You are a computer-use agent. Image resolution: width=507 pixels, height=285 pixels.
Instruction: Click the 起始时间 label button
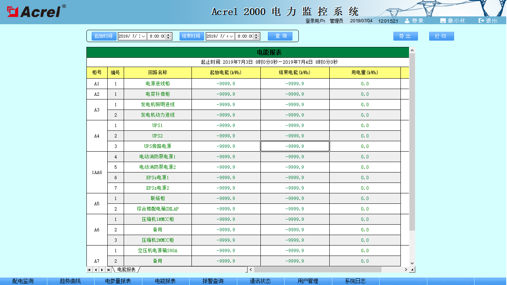click(104, 36)
